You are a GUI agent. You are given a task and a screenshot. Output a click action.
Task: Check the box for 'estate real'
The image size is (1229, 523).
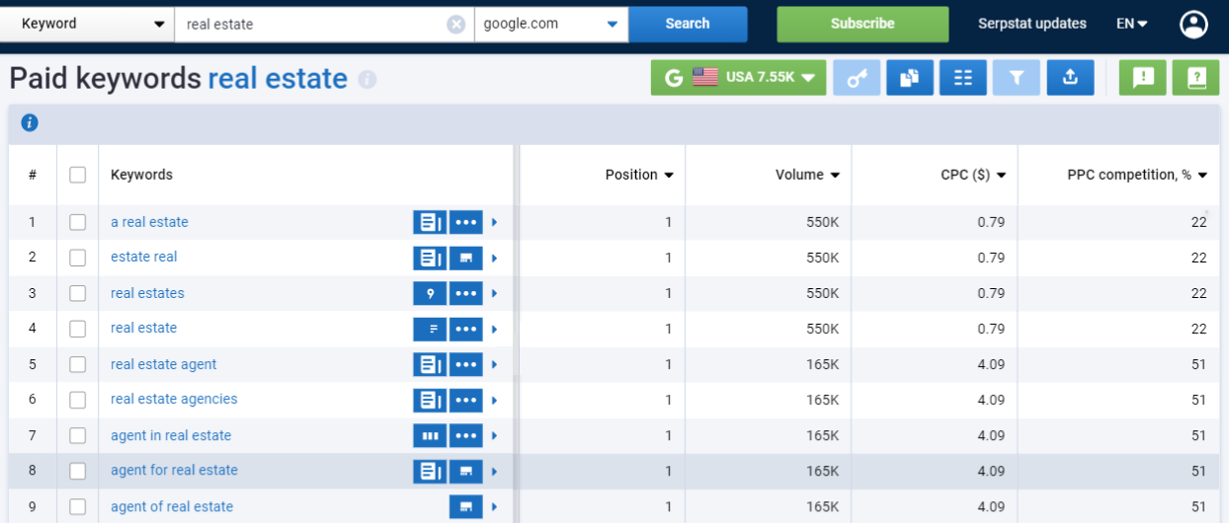tap(77, 258)
